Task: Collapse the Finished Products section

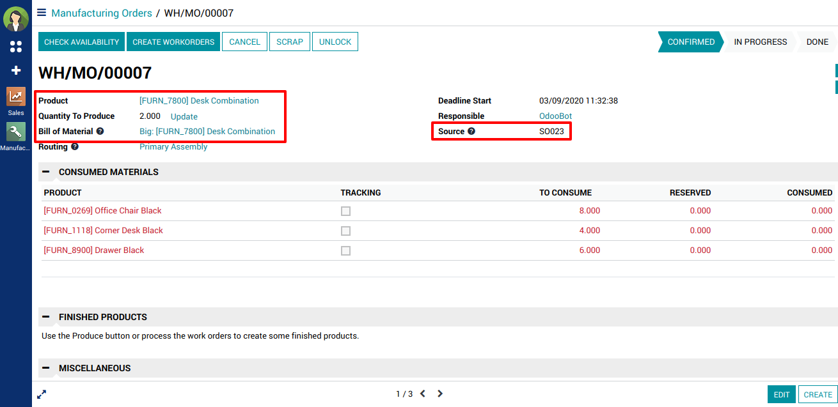Action: [x=46, y=317]
